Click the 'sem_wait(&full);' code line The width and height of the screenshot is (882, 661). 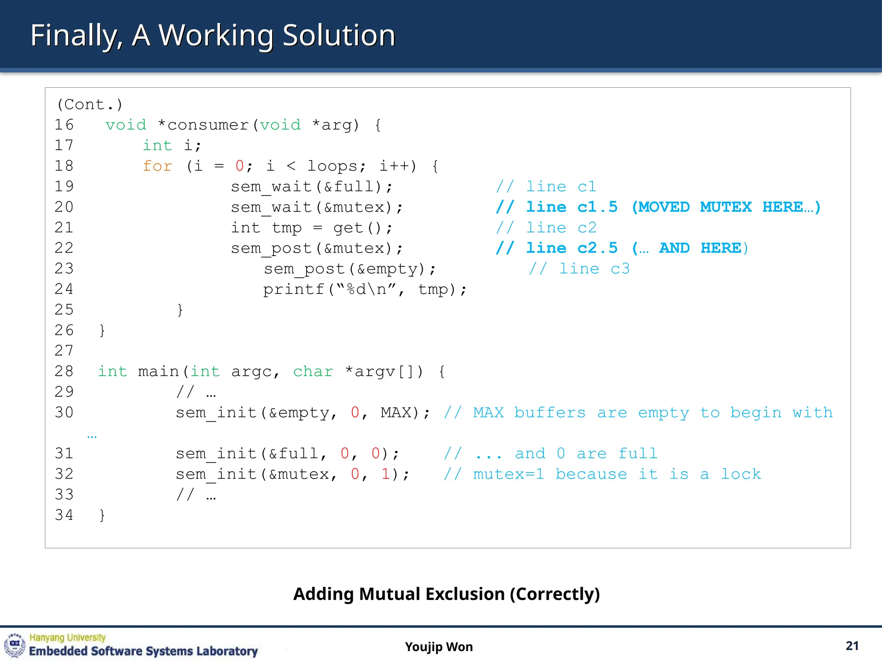click(312, 187)
